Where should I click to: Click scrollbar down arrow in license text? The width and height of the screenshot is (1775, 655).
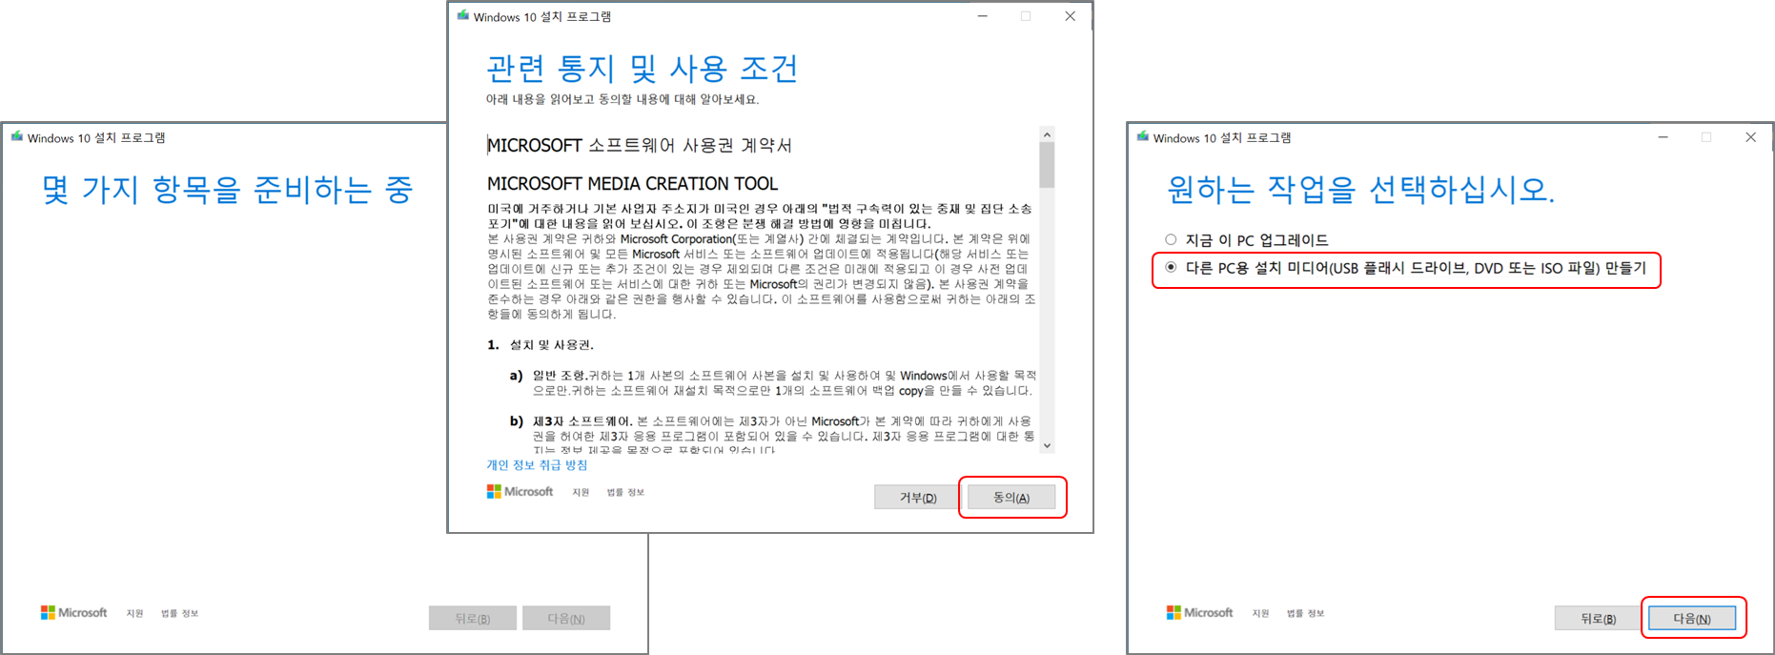[1047, 445]
